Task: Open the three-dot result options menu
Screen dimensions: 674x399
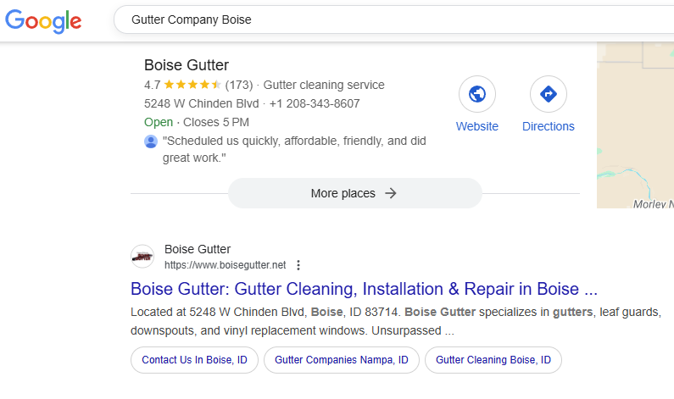Action: tap(298, 264)
